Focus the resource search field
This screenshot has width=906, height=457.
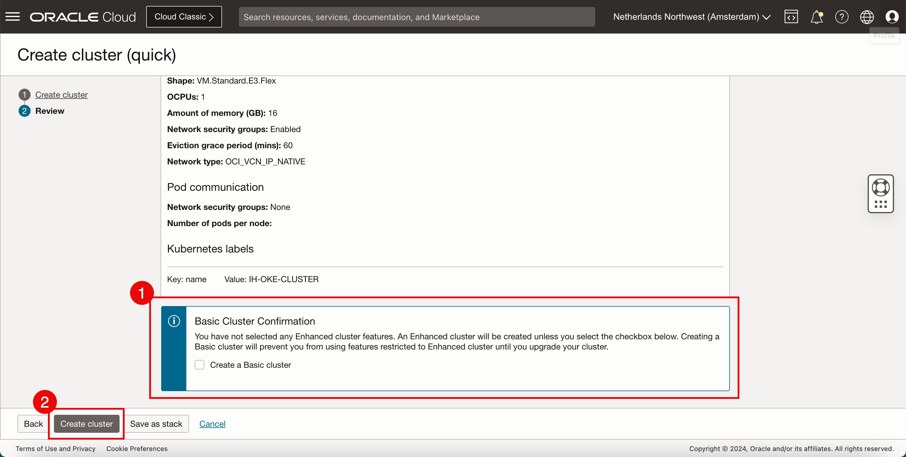coord(416,16)
